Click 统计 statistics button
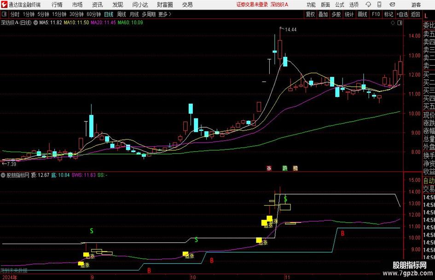 pyautogui.click(x=349, y=14)
